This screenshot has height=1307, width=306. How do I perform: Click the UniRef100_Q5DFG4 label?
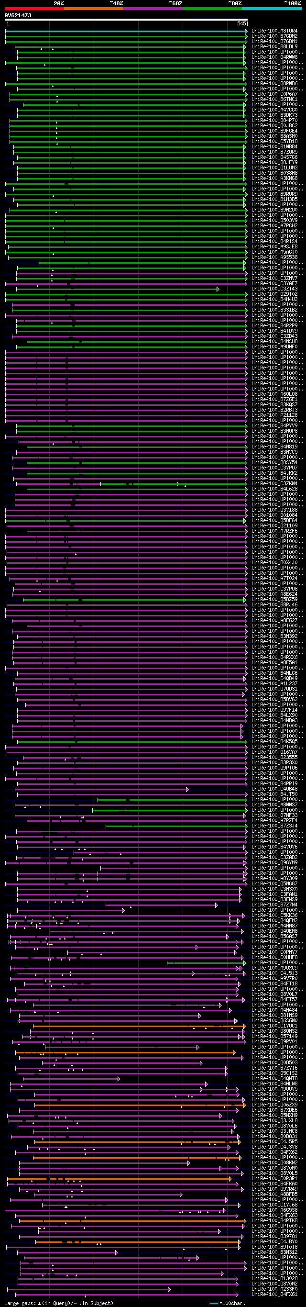pos(274,521)
